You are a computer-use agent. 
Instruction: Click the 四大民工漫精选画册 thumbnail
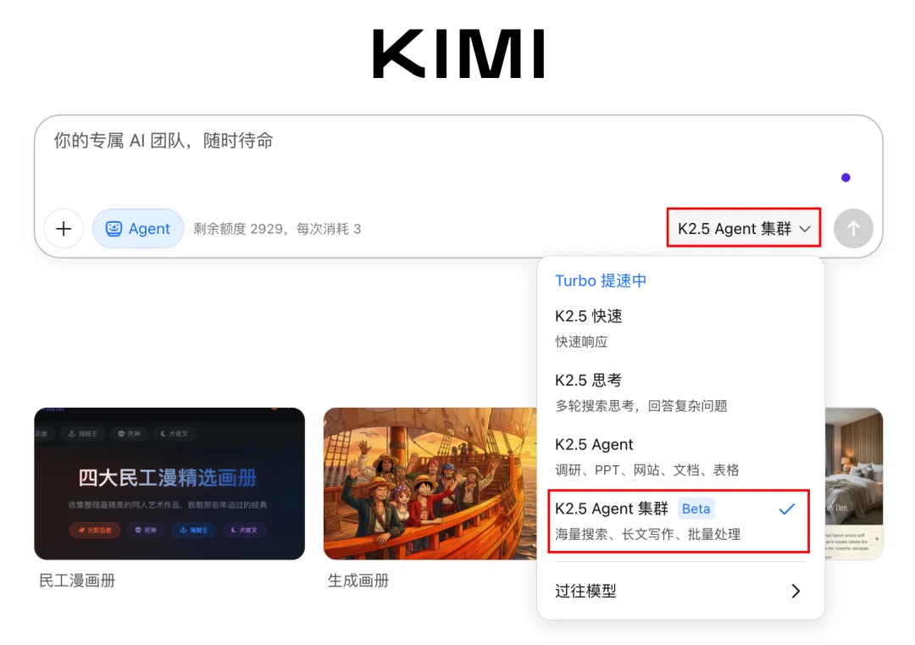coord(169,483)
